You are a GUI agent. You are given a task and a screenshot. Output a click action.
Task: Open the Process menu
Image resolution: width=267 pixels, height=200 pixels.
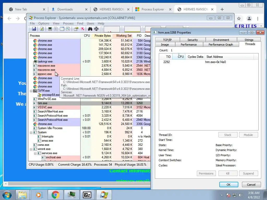click(x=68, y=23)
